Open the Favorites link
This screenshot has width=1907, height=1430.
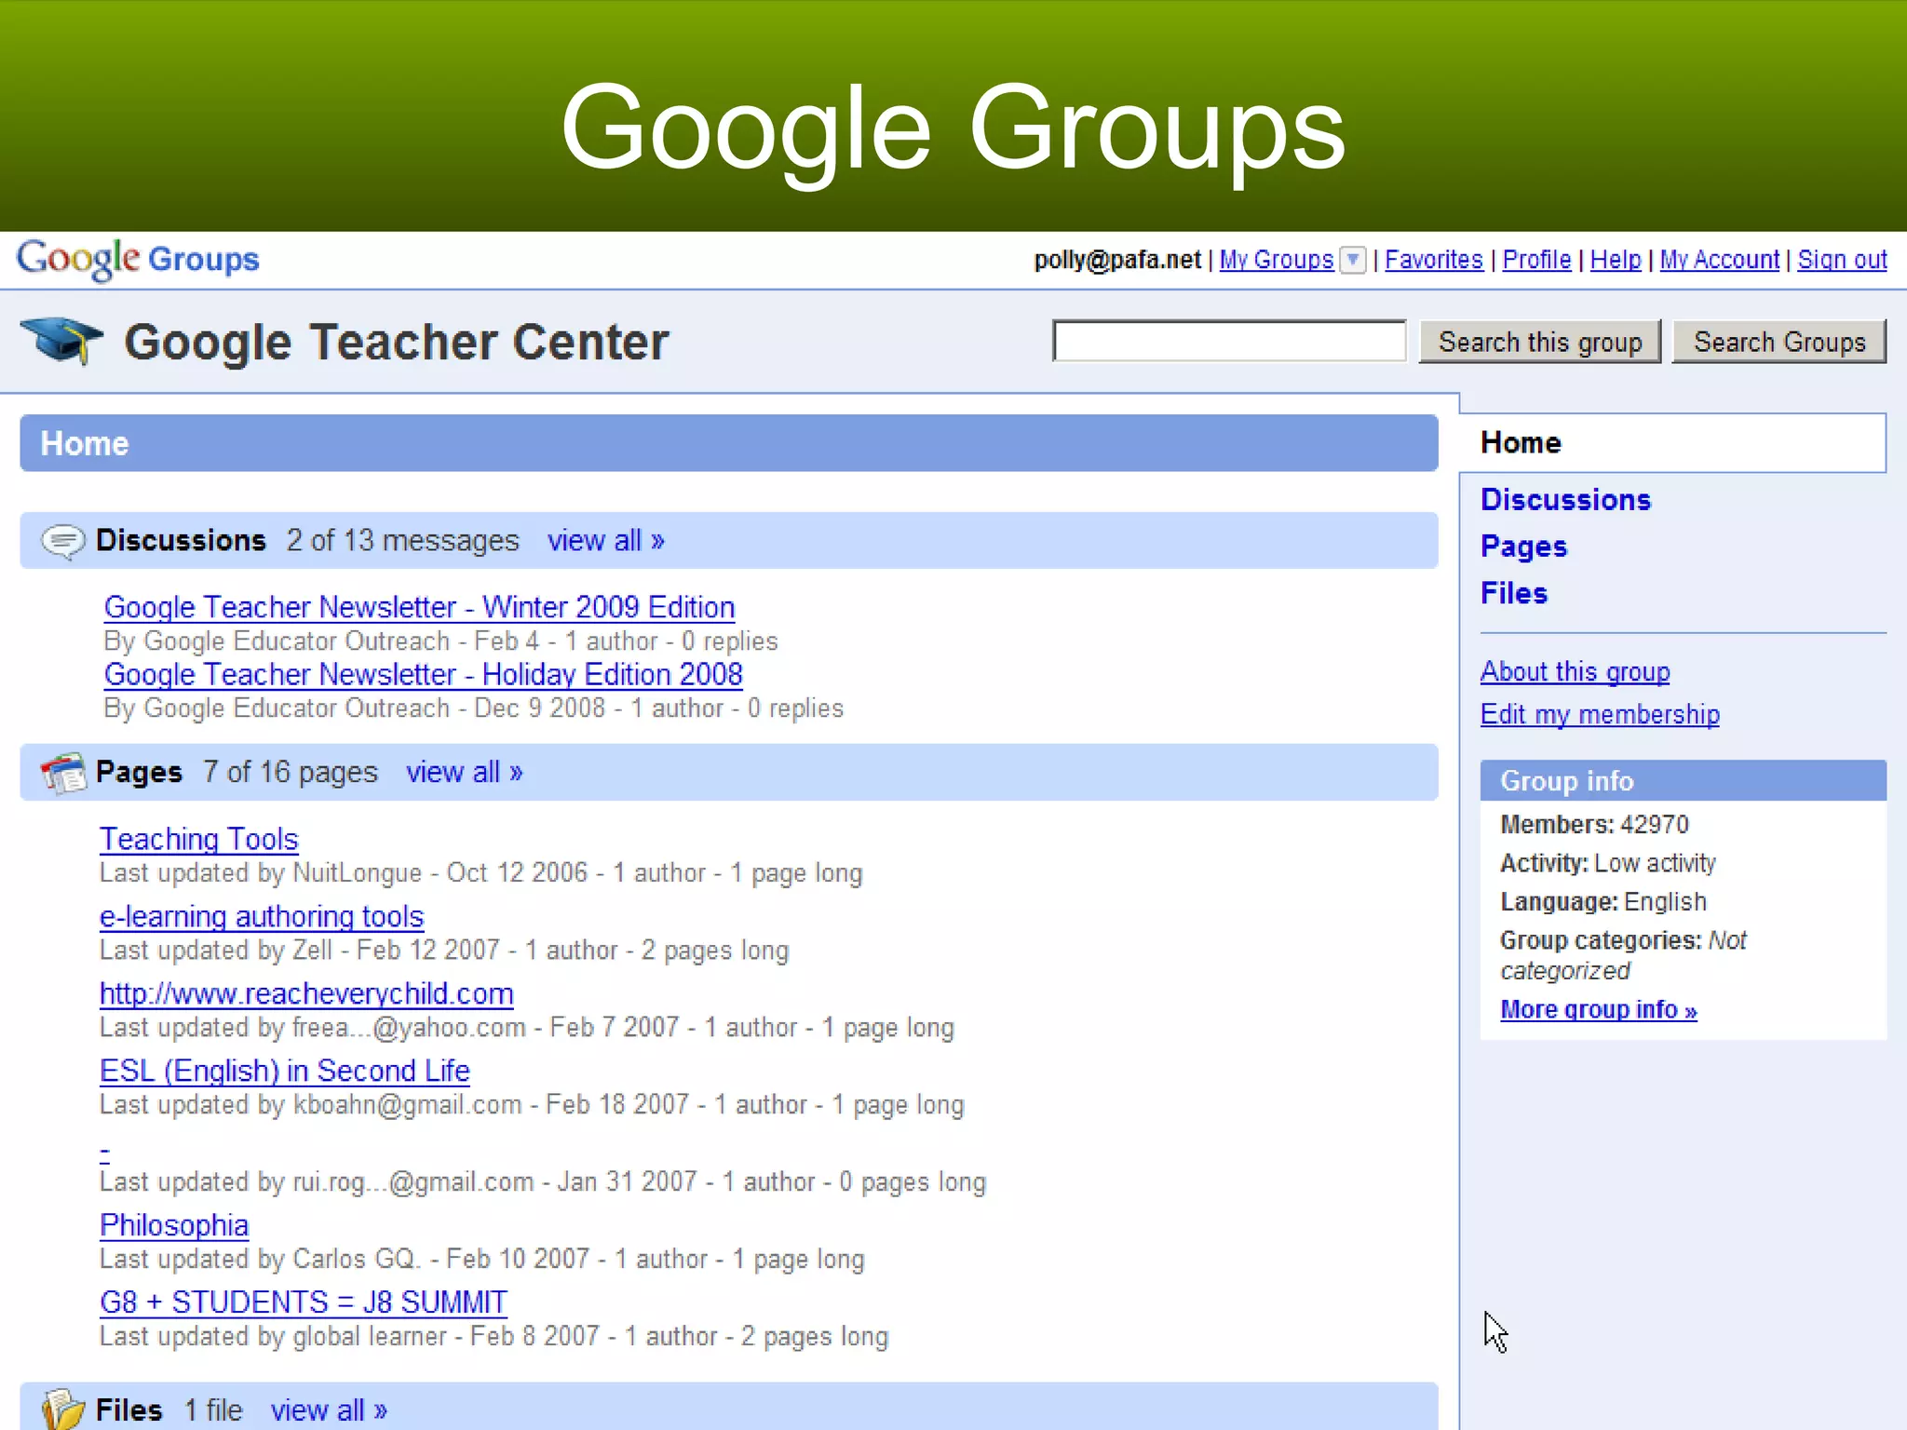pyautogui.click(x=1434, y=260)
